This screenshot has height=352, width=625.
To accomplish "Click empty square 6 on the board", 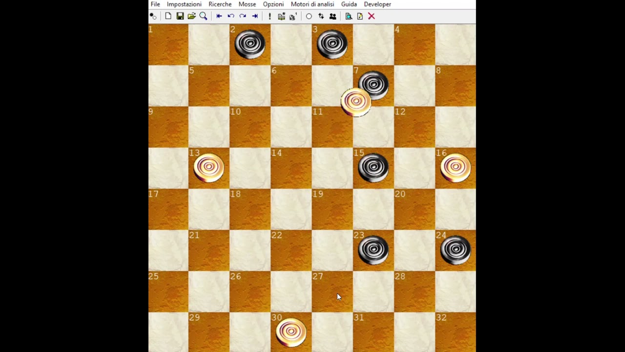I will click(291, 86).
